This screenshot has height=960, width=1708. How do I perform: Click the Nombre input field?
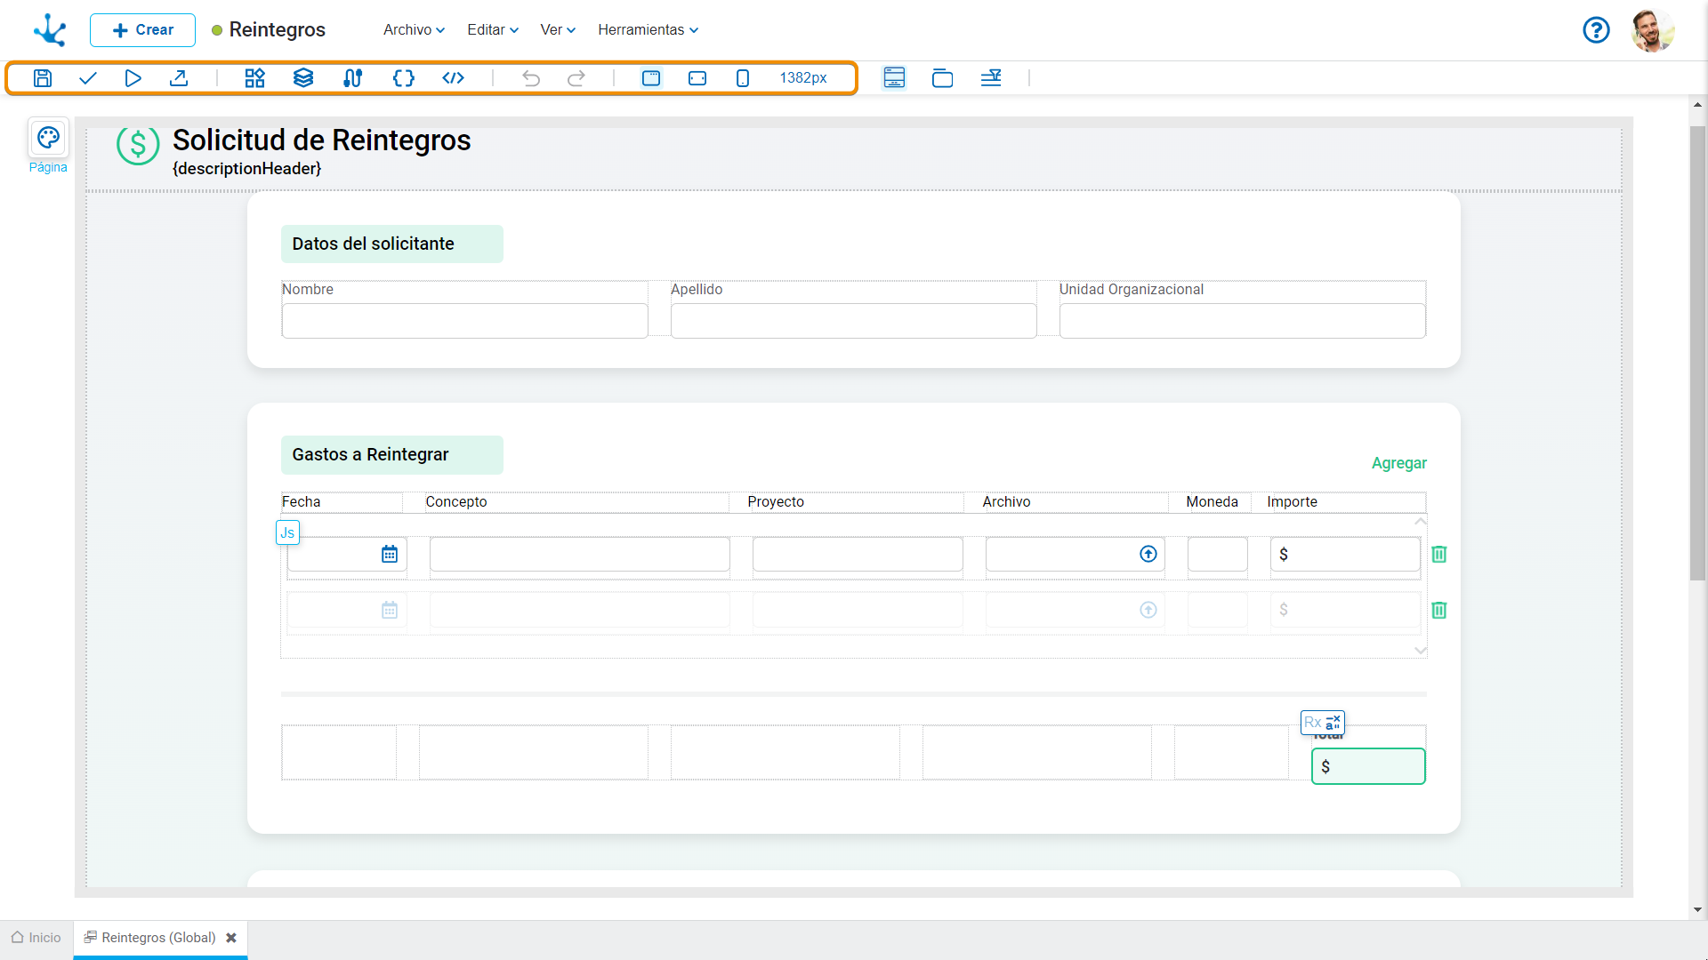click(464, 321)
